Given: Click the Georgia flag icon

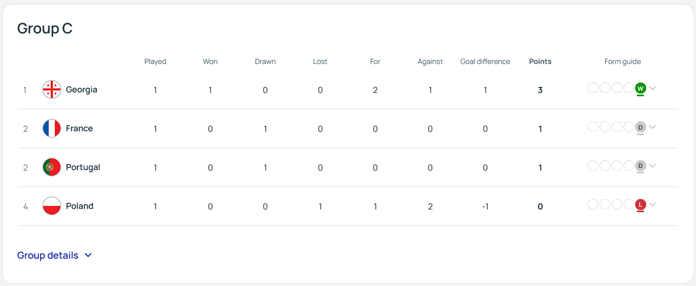Looking at the screenshot, I should pos(52,90).
